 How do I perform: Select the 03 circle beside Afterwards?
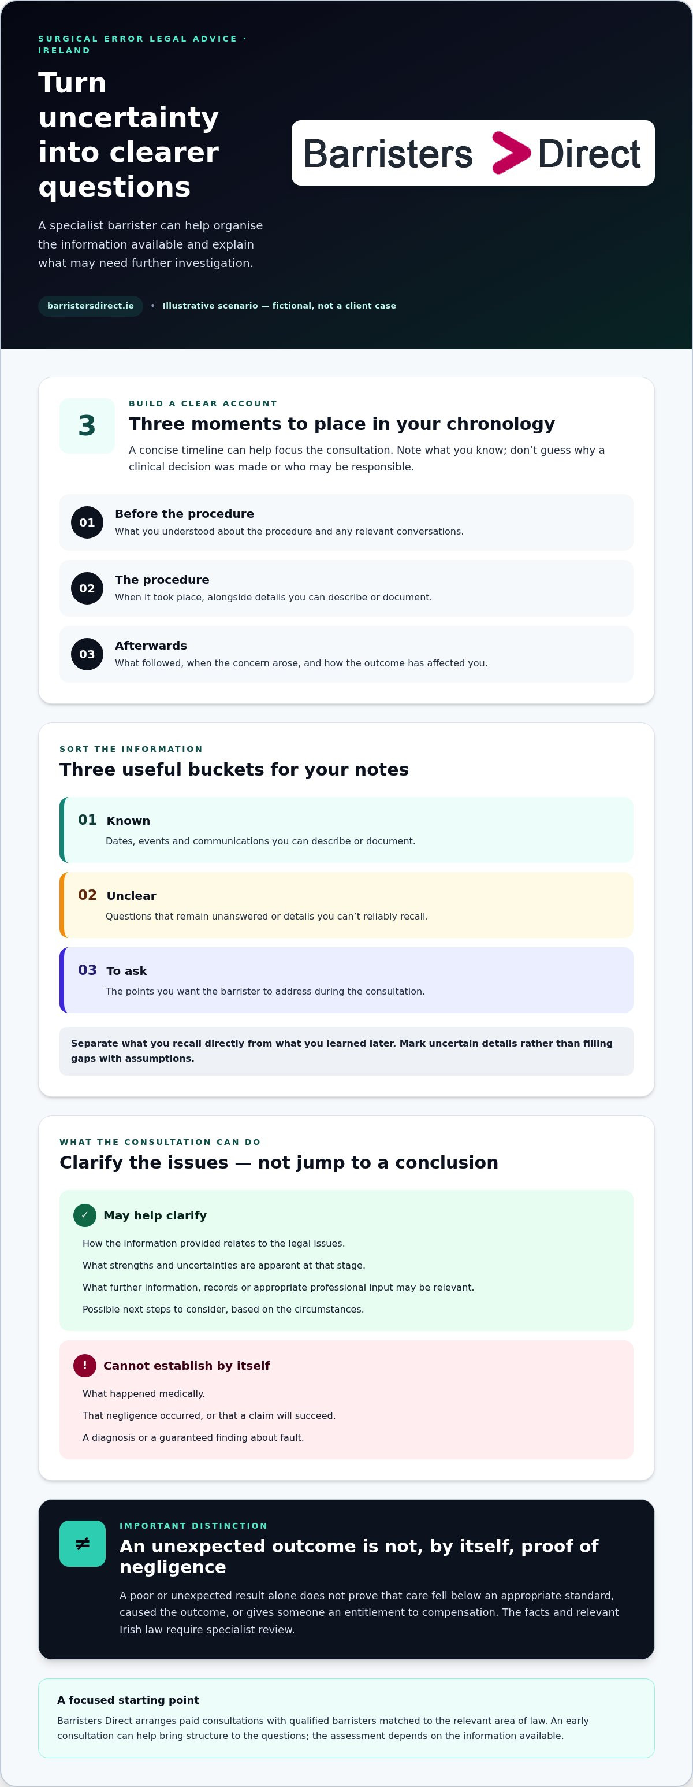click(x=87, y=654)
